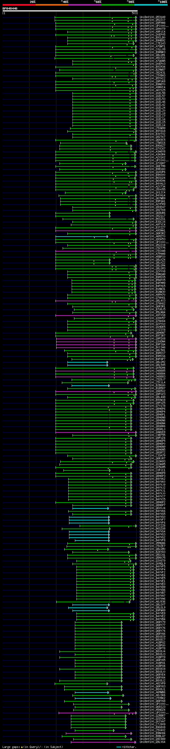Screen dimensions: 170x749
Task: Open the UniRef100_Q52ZI7 hit label
Action: tap(152, 20)
